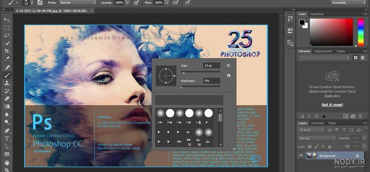Click add layer style fx in Libraries
The height and width of the screenshot is (172, 370).
pyautogui.click(x=317, y=116)
